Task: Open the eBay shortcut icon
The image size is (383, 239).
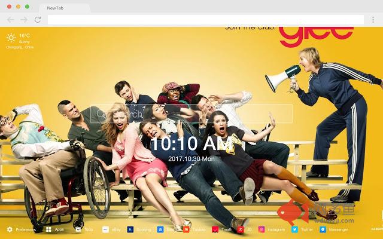Action: click(x=105, y=229)
